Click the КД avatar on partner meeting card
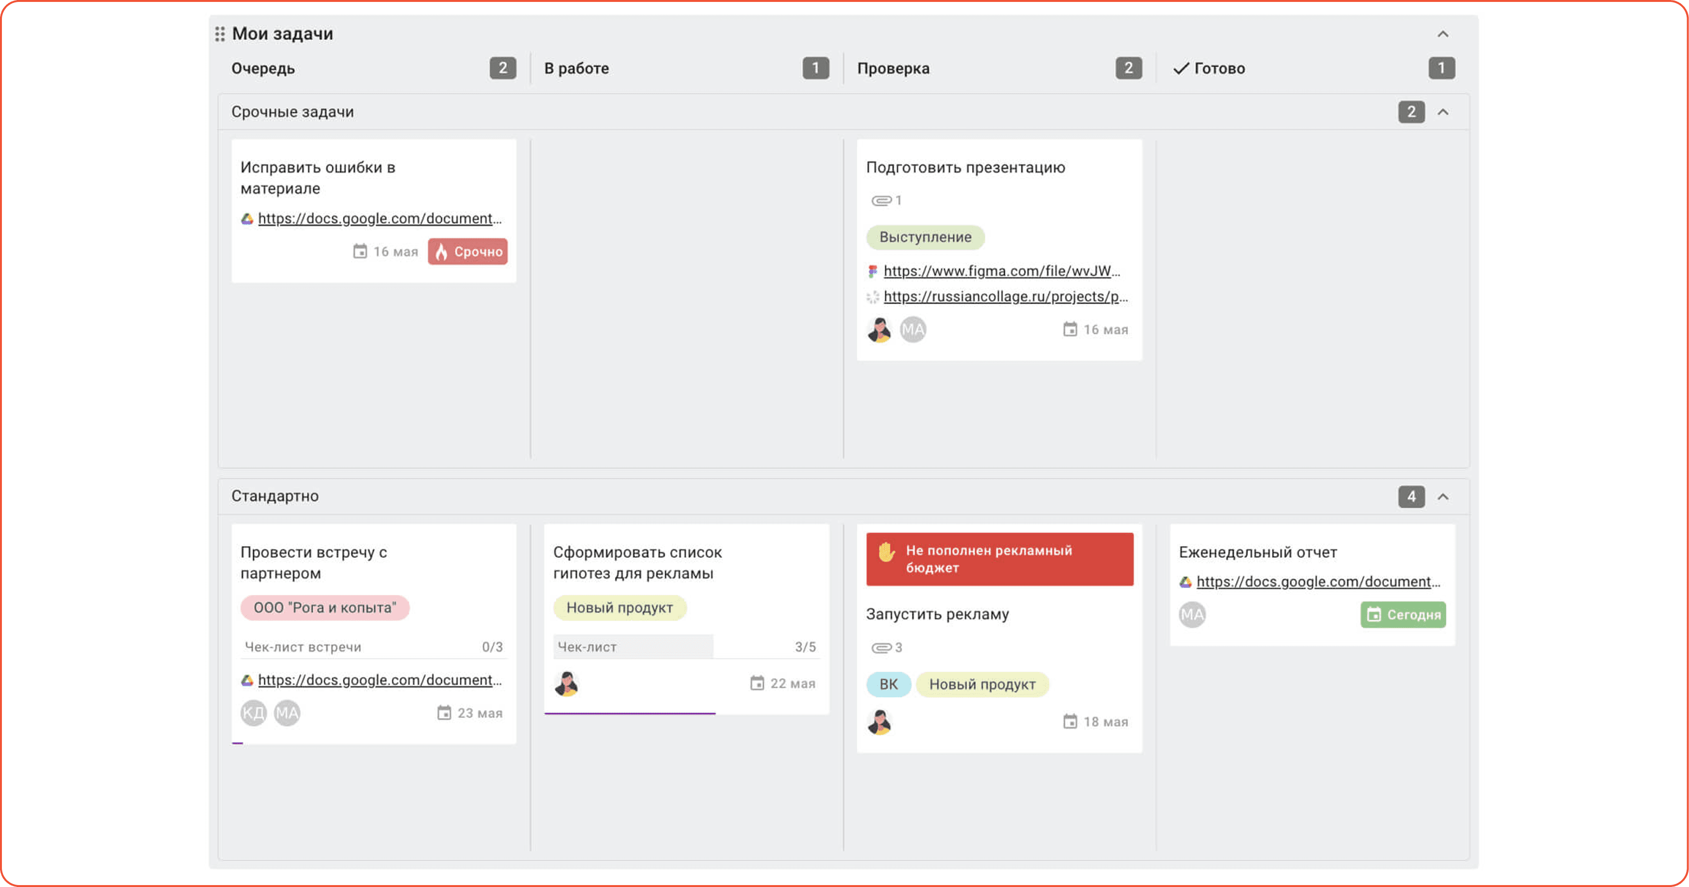1689x887 pixels. (x=253, y=713)
